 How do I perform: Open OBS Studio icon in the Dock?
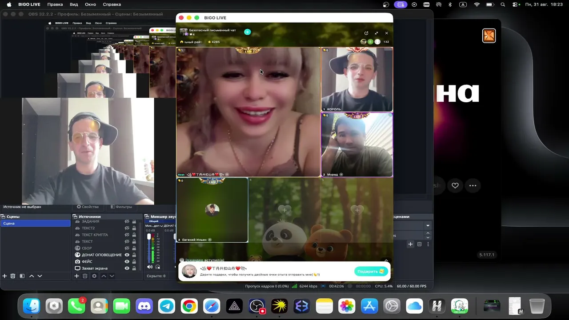257,306
